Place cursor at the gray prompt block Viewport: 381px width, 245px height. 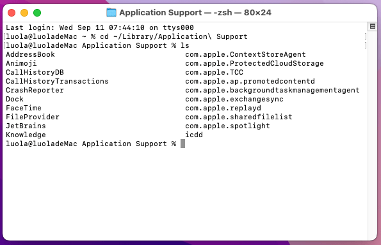182,144
